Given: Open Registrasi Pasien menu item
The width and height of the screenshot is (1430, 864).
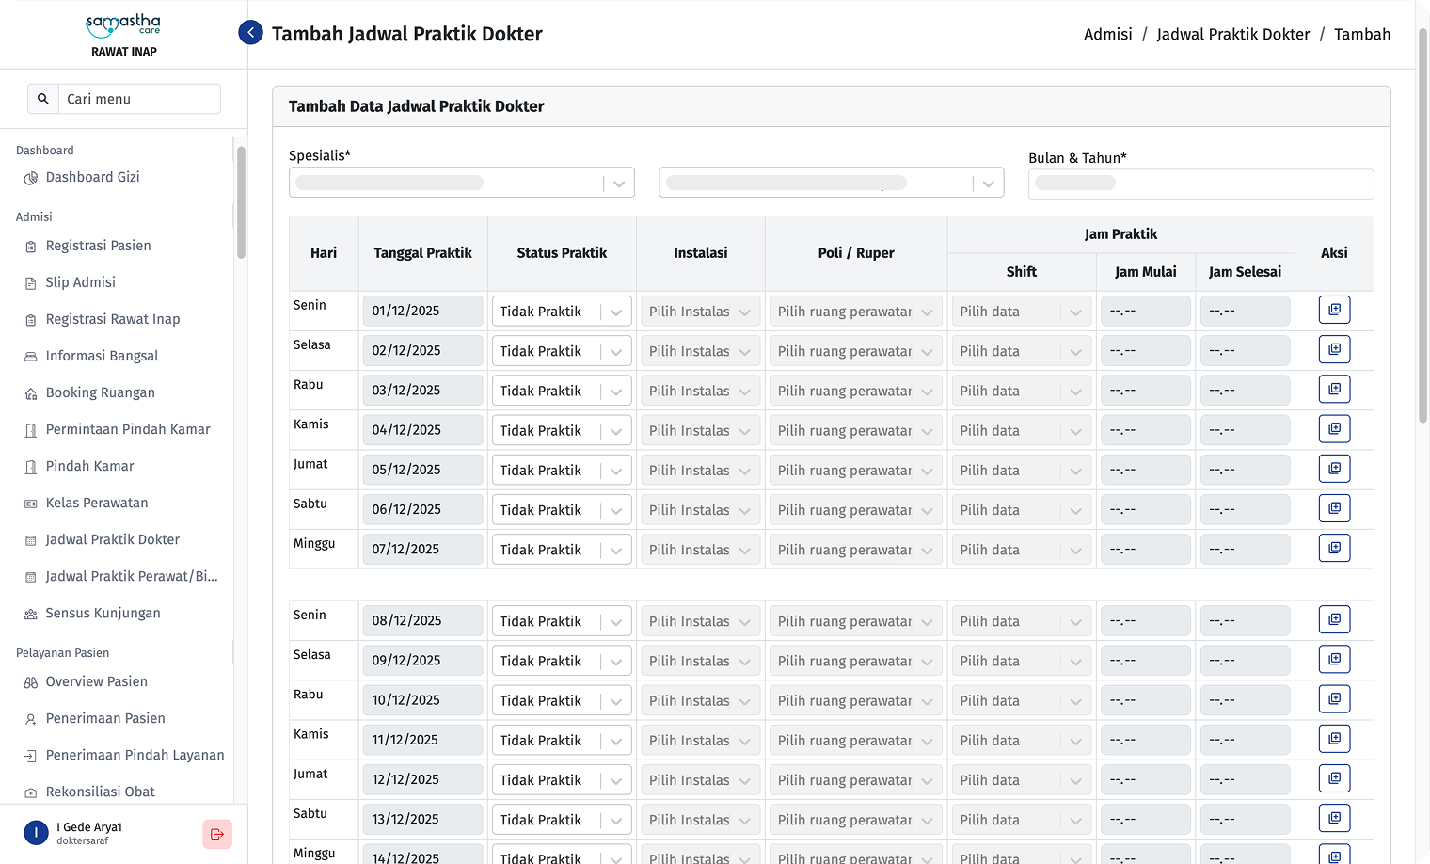Looking at the screenshot, I should coord(98,246).
